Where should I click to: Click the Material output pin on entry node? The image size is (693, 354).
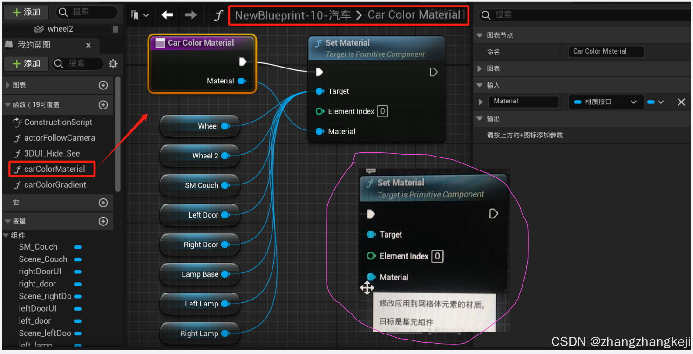tap(242, 81)
